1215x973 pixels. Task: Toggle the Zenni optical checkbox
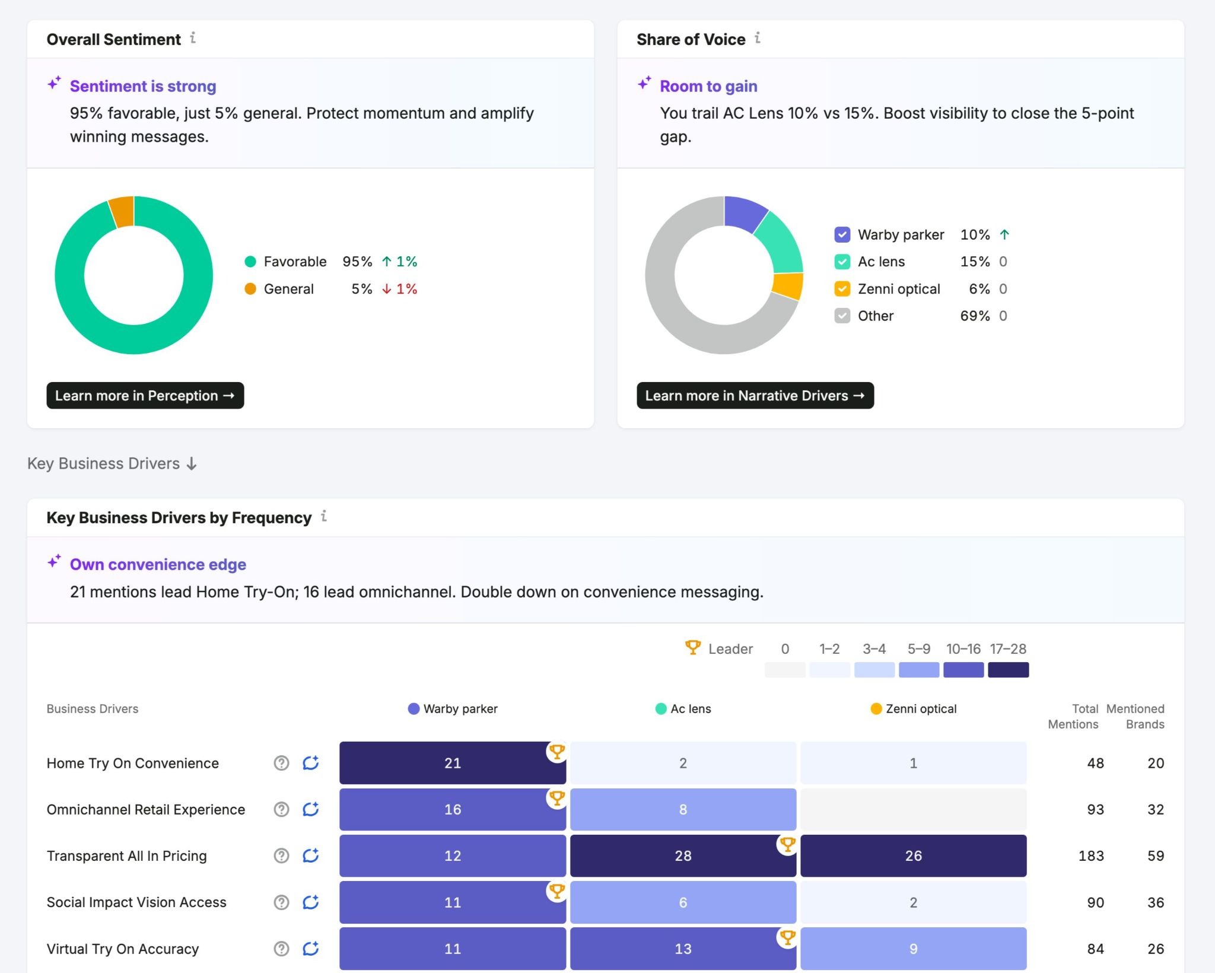842,289
